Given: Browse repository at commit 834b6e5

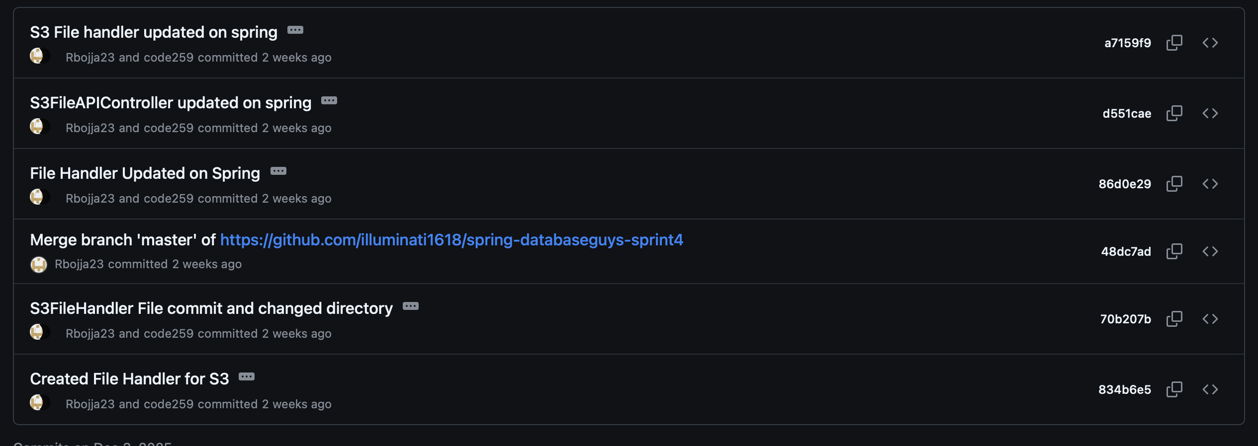Looking at the screenshot, I should (1210, 389).
